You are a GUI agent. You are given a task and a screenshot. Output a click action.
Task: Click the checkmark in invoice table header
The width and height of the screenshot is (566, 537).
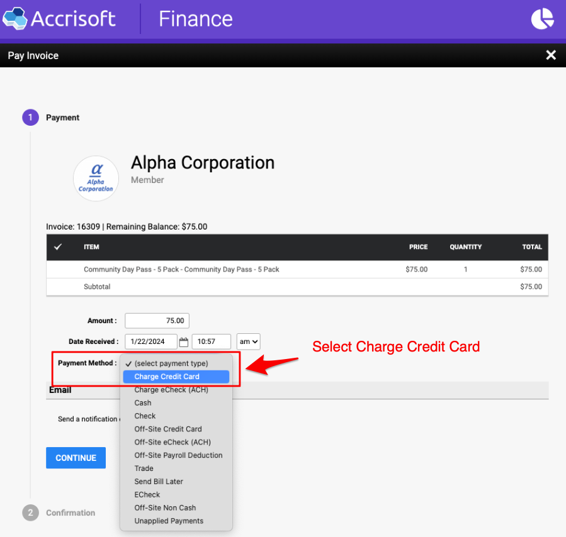coord(58,247)
